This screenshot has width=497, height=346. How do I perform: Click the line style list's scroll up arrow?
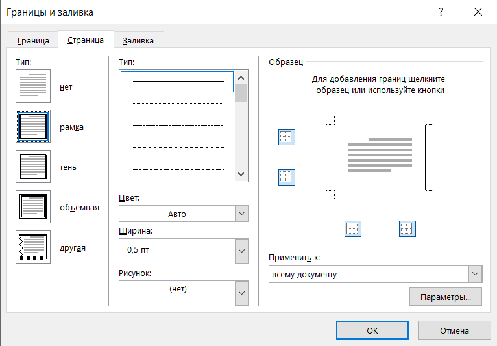click(x=241, y=78)
